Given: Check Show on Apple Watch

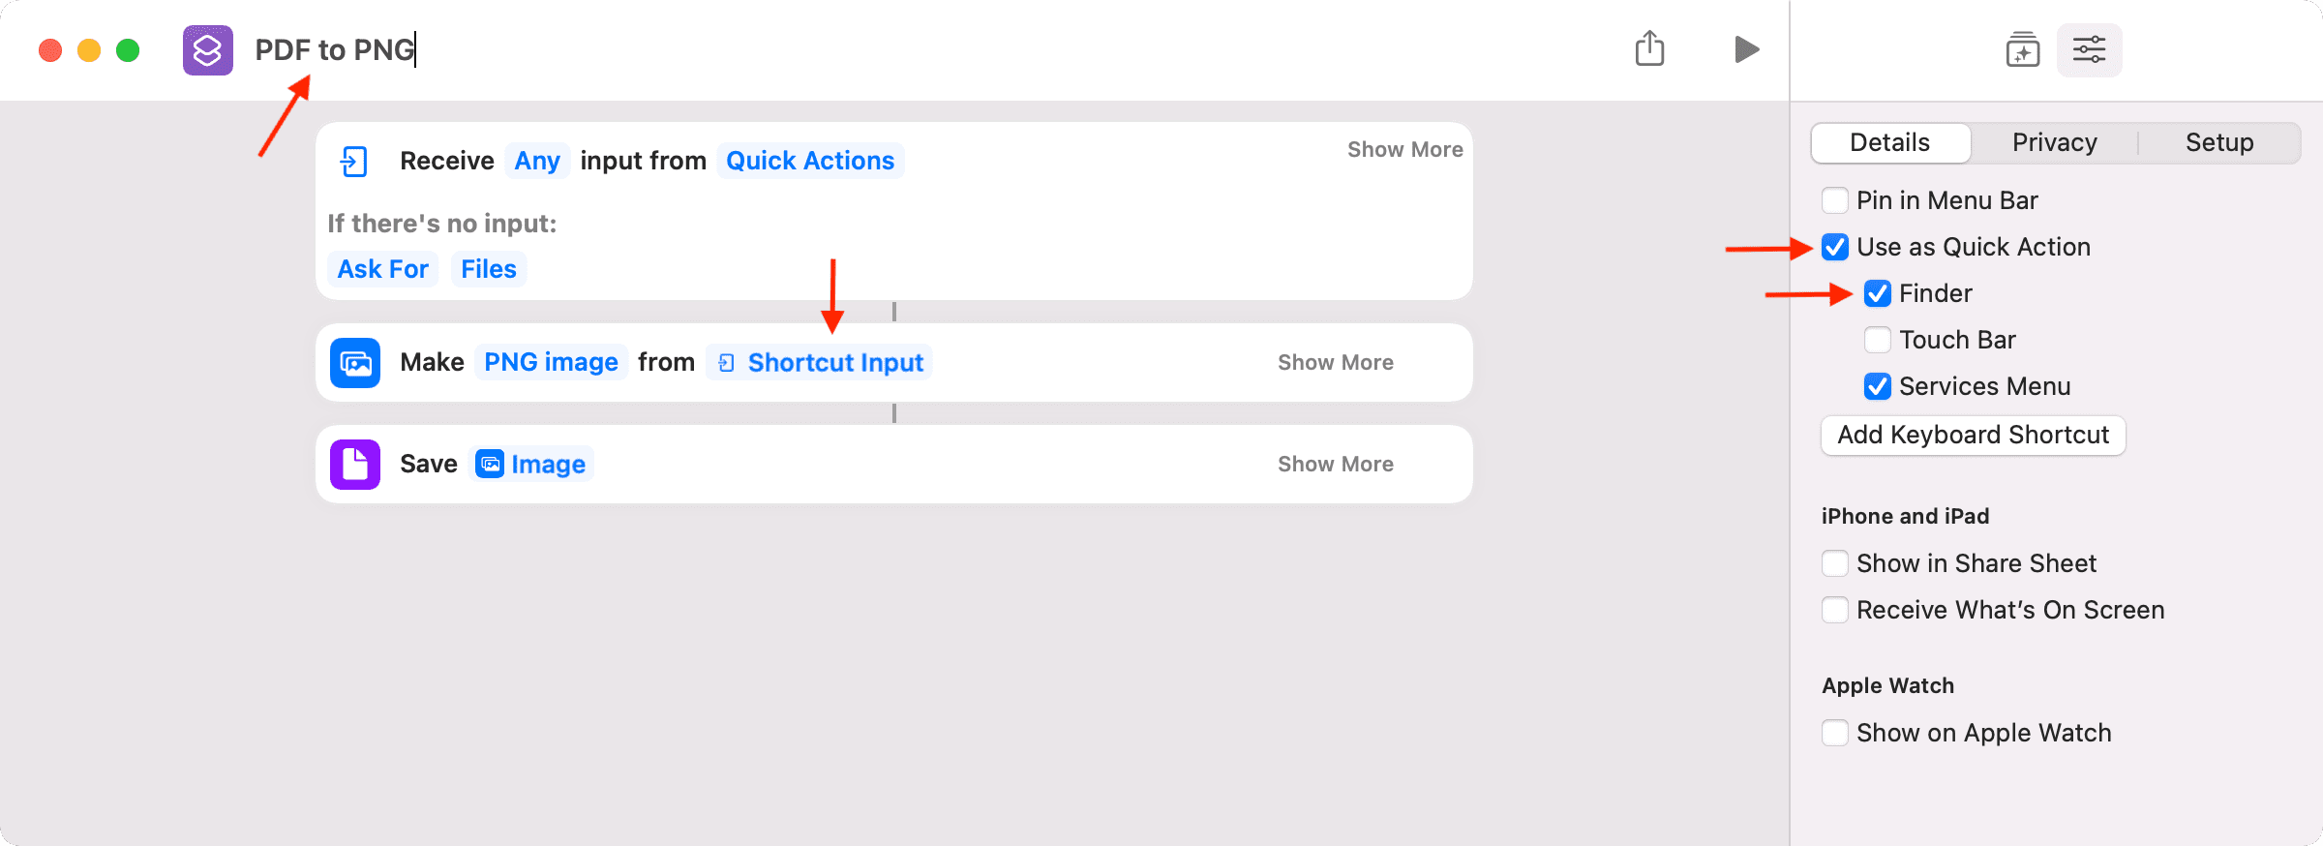Looking at the screenshot, I should tap(1835, 733).
